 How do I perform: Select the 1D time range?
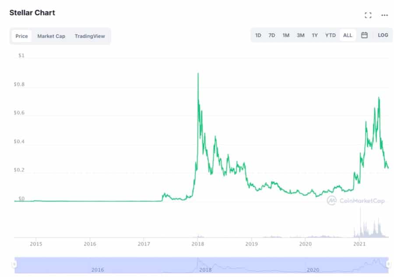(258, 35)
